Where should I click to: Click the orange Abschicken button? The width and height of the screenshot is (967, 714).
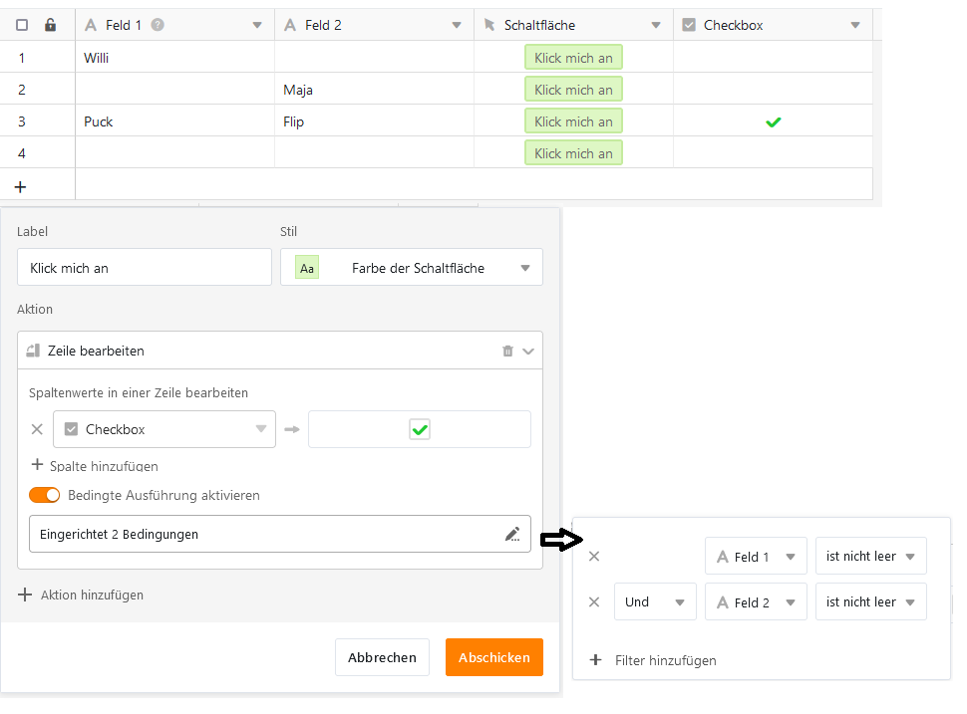(x=494, y=657)
